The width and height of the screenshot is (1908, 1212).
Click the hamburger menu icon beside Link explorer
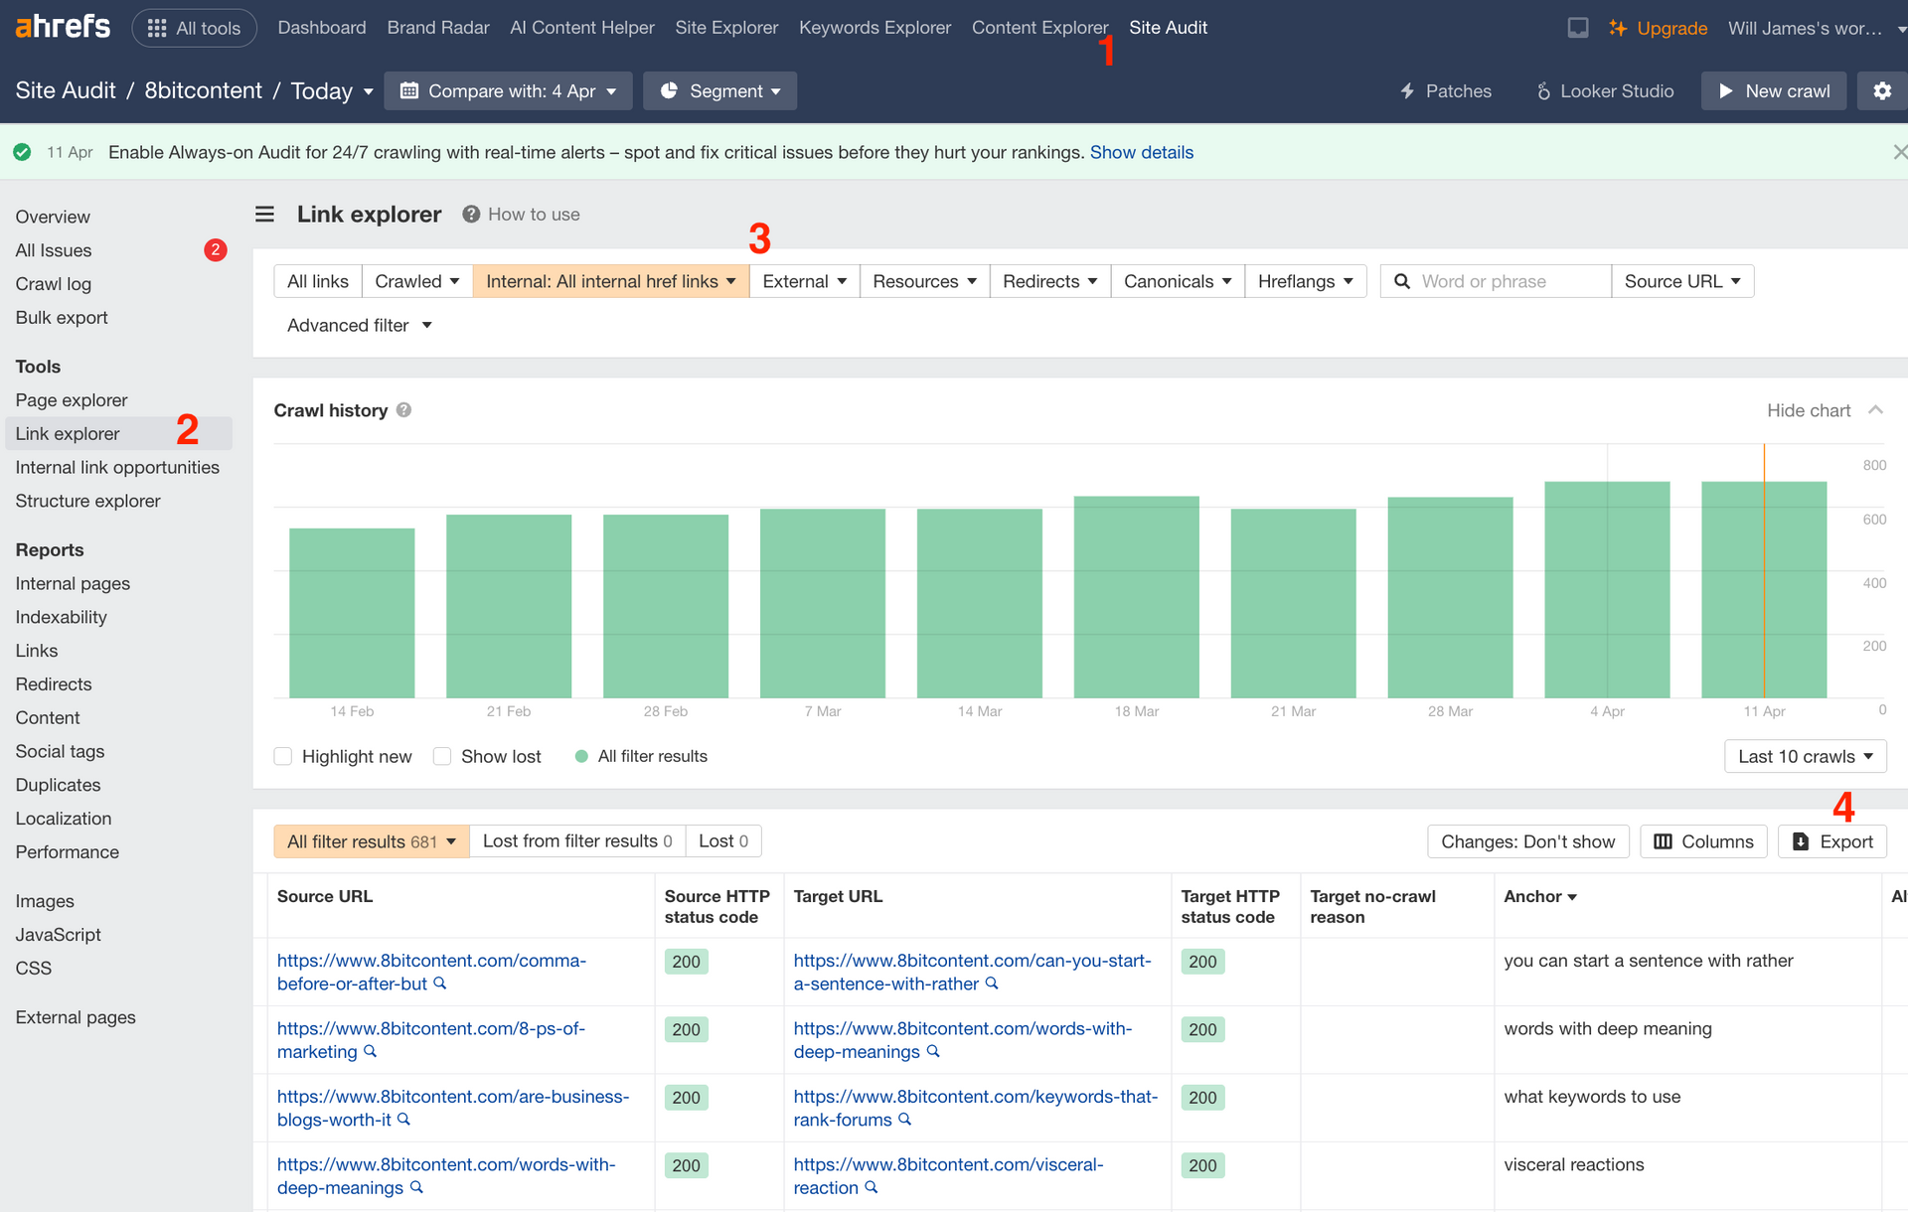[264, 215]
